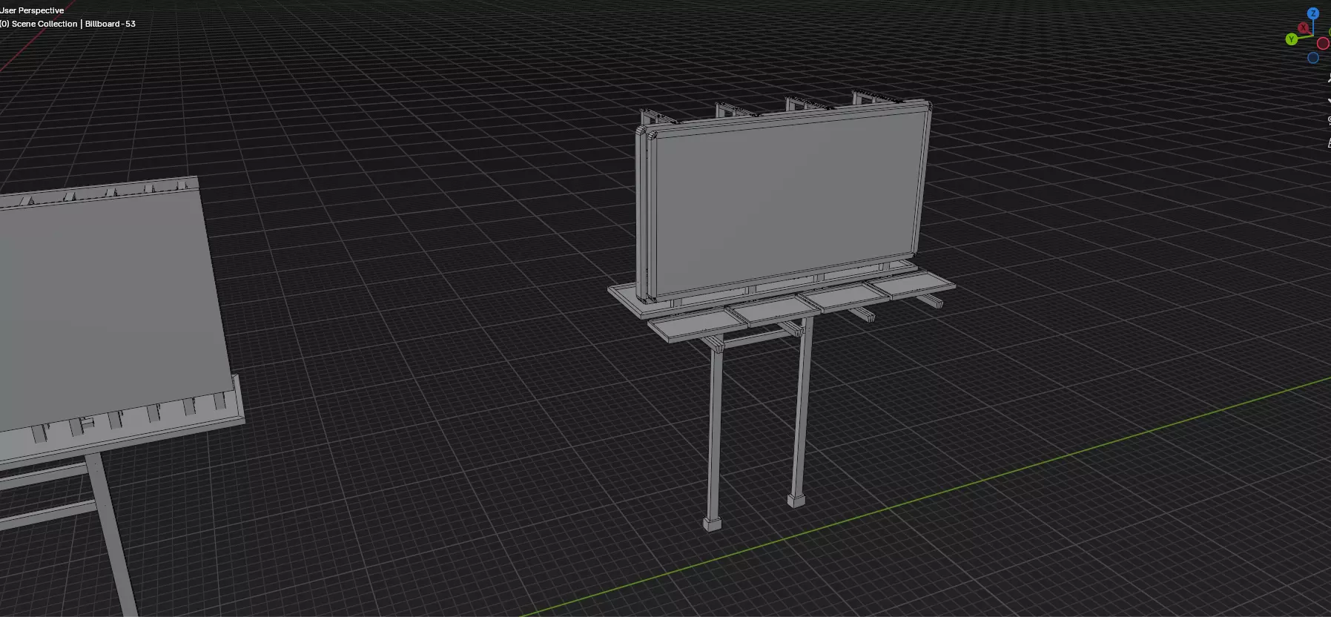Image resolution: width=1331 pixels, height=617 pixels.
Task: Click the 'User Perspective' view label
Action: point(32,10)
